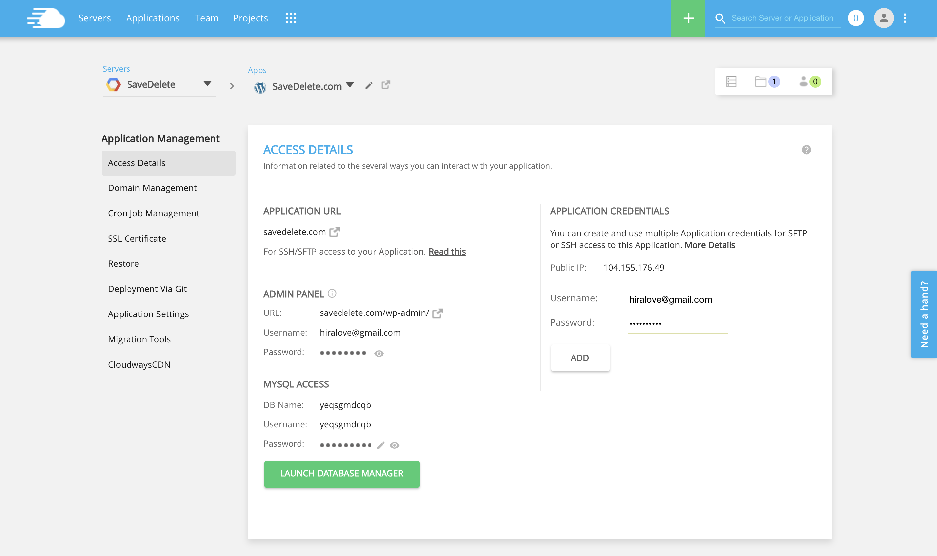The height and width of the screenshot is (556, 937).
Task: Click the Apps breadcrumb link
Action: click(x=257, y=70)
